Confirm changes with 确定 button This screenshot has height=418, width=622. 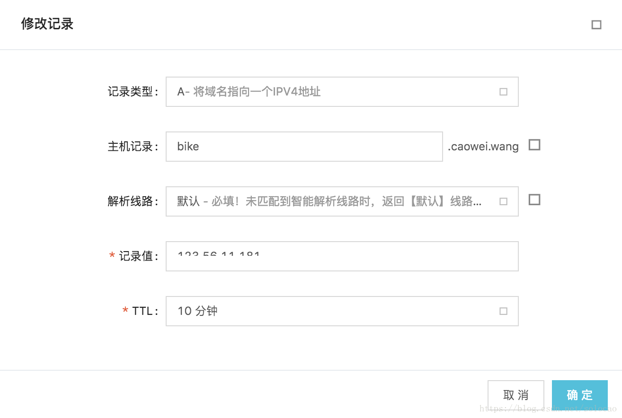coord(579,395)
